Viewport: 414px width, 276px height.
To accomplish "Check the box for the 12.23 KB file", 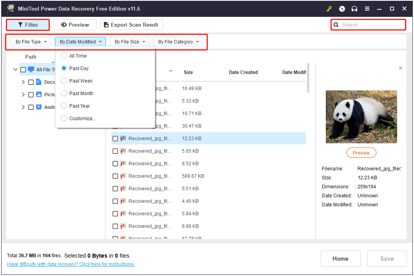I will [x=115, y=139].
